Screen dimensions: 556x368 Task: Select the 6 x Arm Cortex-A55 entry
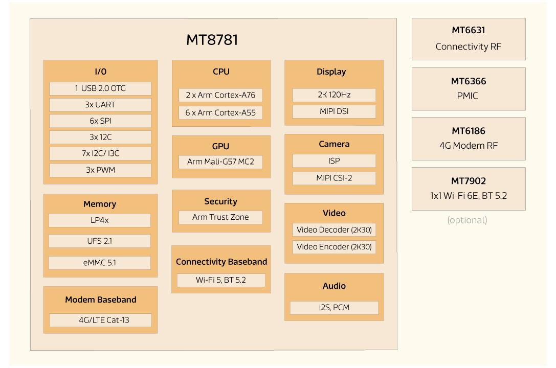click(x=220, y=112)
